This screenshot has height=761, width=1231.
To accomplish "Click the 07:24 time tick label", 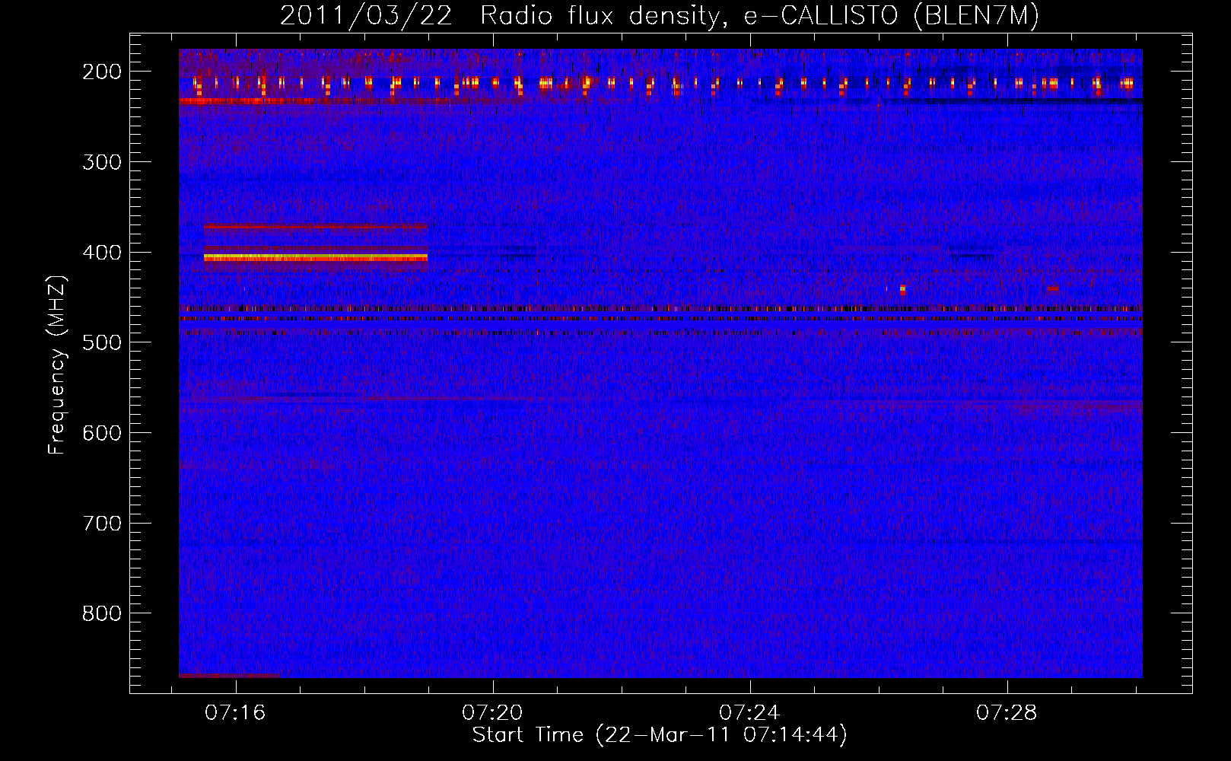I will [749, 712].
